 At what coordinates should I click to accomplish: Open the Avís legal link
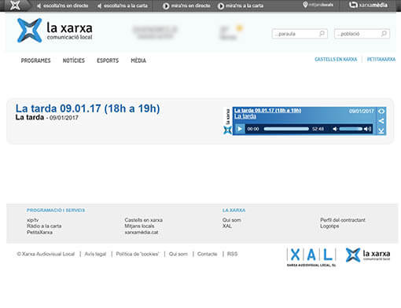point(95,254)
